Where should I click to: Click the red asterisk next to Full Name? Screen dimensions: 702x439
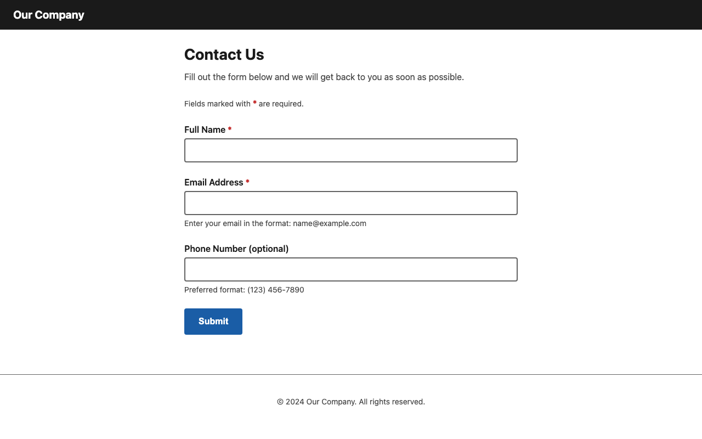point(229,130)
